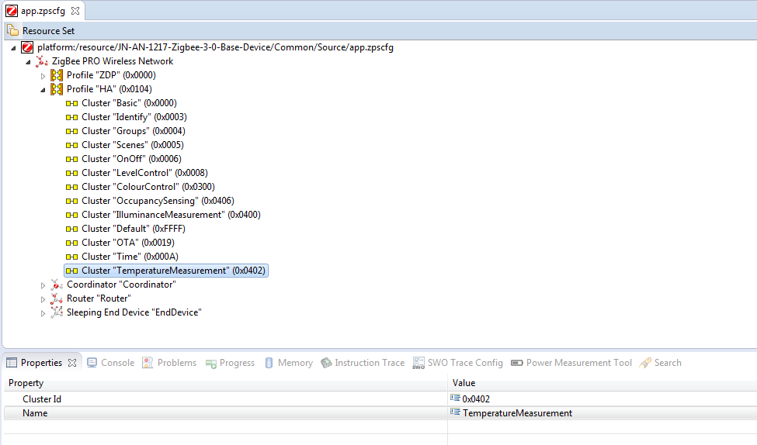
Task: Click the Profile "HA" icon
Action: click(x=57, y=89)
